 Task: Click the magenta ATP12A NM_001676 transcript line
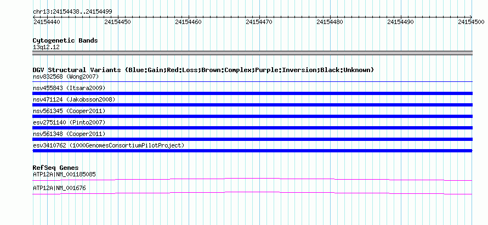252,193
